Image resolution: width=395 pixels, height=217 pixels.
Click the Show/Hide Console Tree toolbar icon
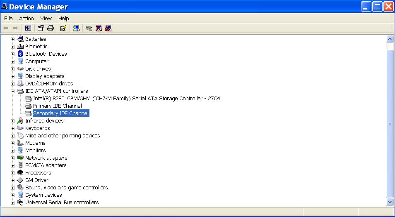(28, 28)
